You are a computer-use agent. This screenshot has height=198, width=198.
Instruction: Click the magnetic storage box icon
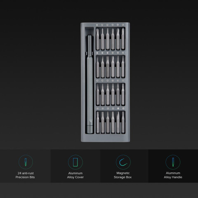click(x=123, y=162)
